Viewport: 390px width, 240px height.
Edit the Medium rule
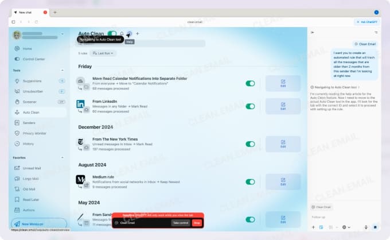283,182
